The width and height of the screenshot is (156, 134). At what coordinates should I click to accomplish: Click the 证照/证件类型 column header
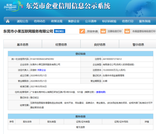[83, 122]
